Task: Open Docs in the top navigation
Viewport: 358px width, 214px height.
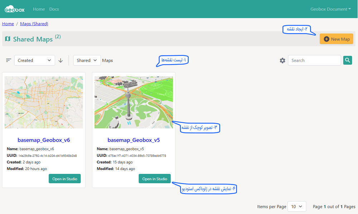Action: [54, 9]
